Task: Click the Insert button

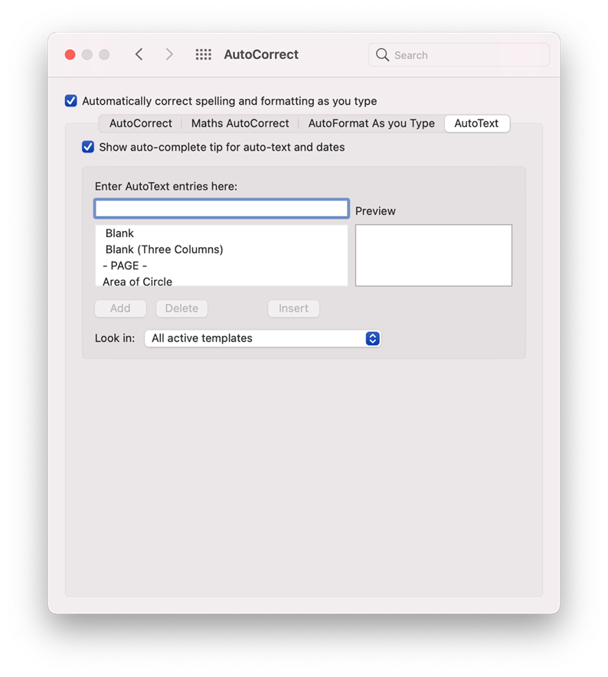Action: pos(293,308)
